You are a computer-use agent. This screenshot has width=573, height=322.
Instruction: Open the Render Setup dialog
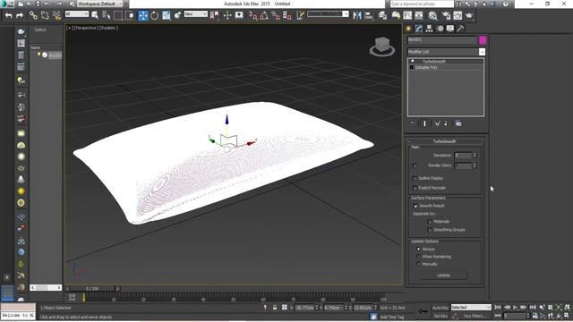point(446,15)
